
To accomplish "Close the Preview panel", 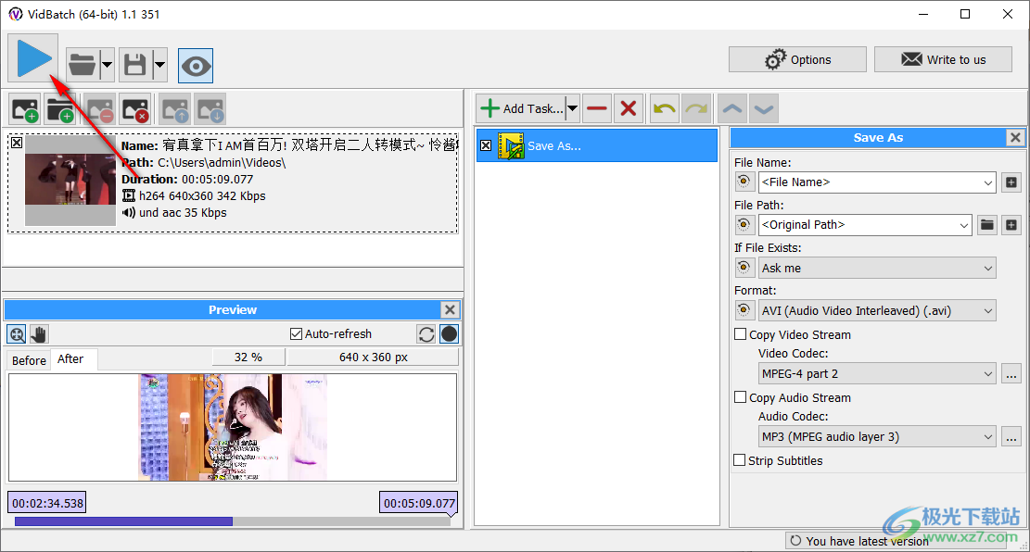I will click(450, 309).
